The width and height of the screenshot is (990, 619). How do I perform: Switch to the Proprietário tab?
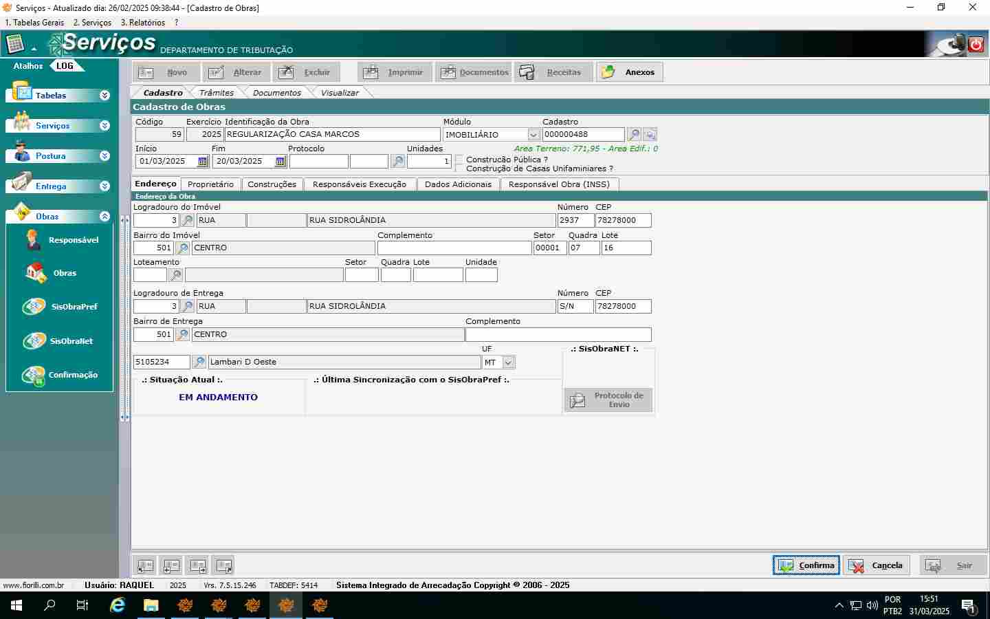(210, 184)
